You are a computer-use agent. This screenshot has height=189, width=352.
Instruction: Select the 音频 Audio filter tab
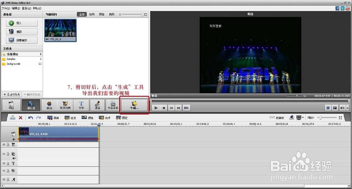click(112, 14)
